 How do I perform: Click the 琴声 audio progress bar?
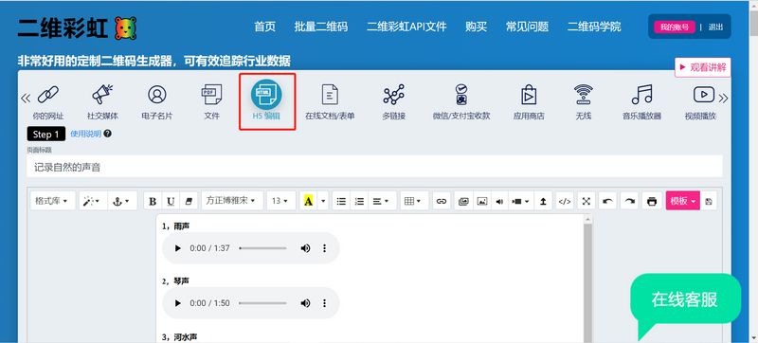tap(262, 303)
